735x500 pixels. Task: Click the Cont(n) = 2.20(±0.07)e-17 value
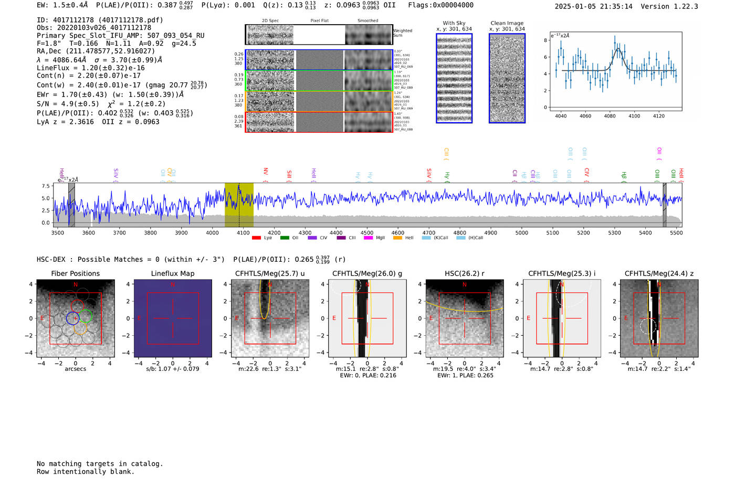tap(89, 76)
